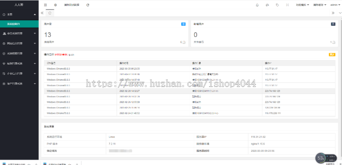Open the admin user dropdown
342x165 pixels.
335,5
